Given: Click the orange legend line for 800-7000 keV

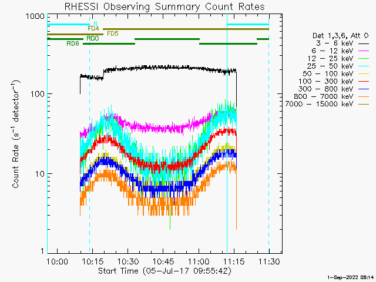Looking at the screenshot, I should pos(364,96).
